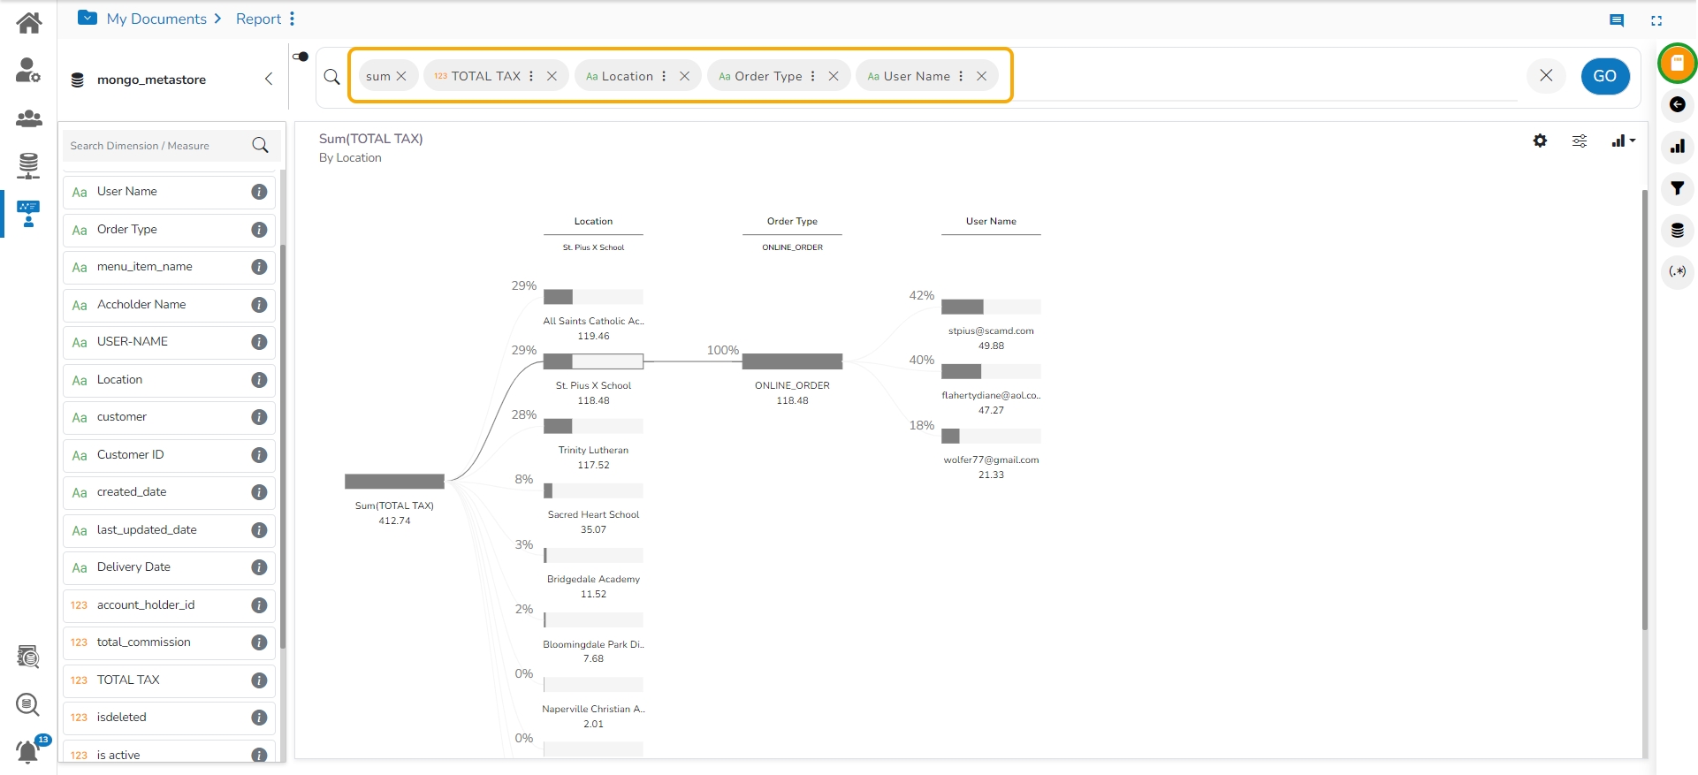
Task: Open chart properties sliders icon
Action: pos(1580,141)
